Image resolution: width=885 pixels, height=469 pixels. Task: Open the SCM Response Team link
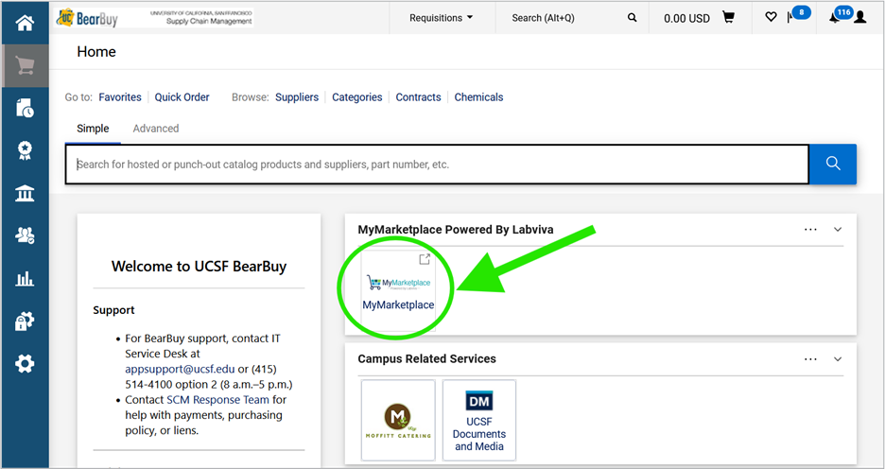pyautogui.click(x=217, y=400)
